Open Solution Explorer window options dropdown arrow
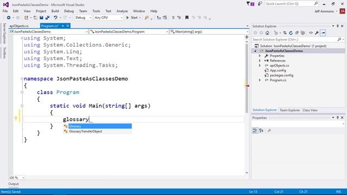 tap(333, 26)
